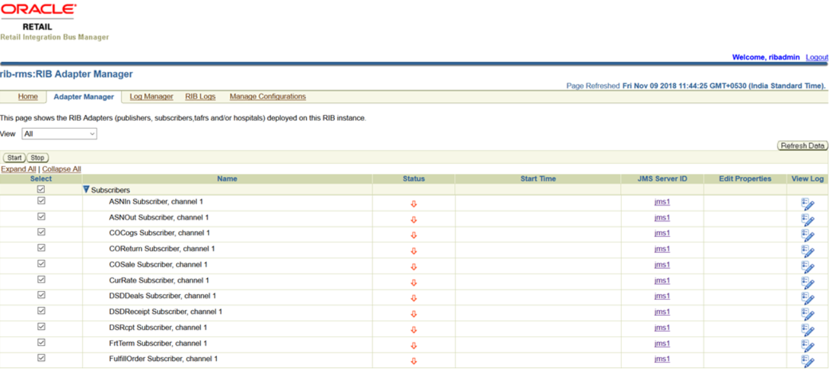Open jms1 link for COCogs Subscriber
Screen dimensions: 829x370
coord(662,233)
